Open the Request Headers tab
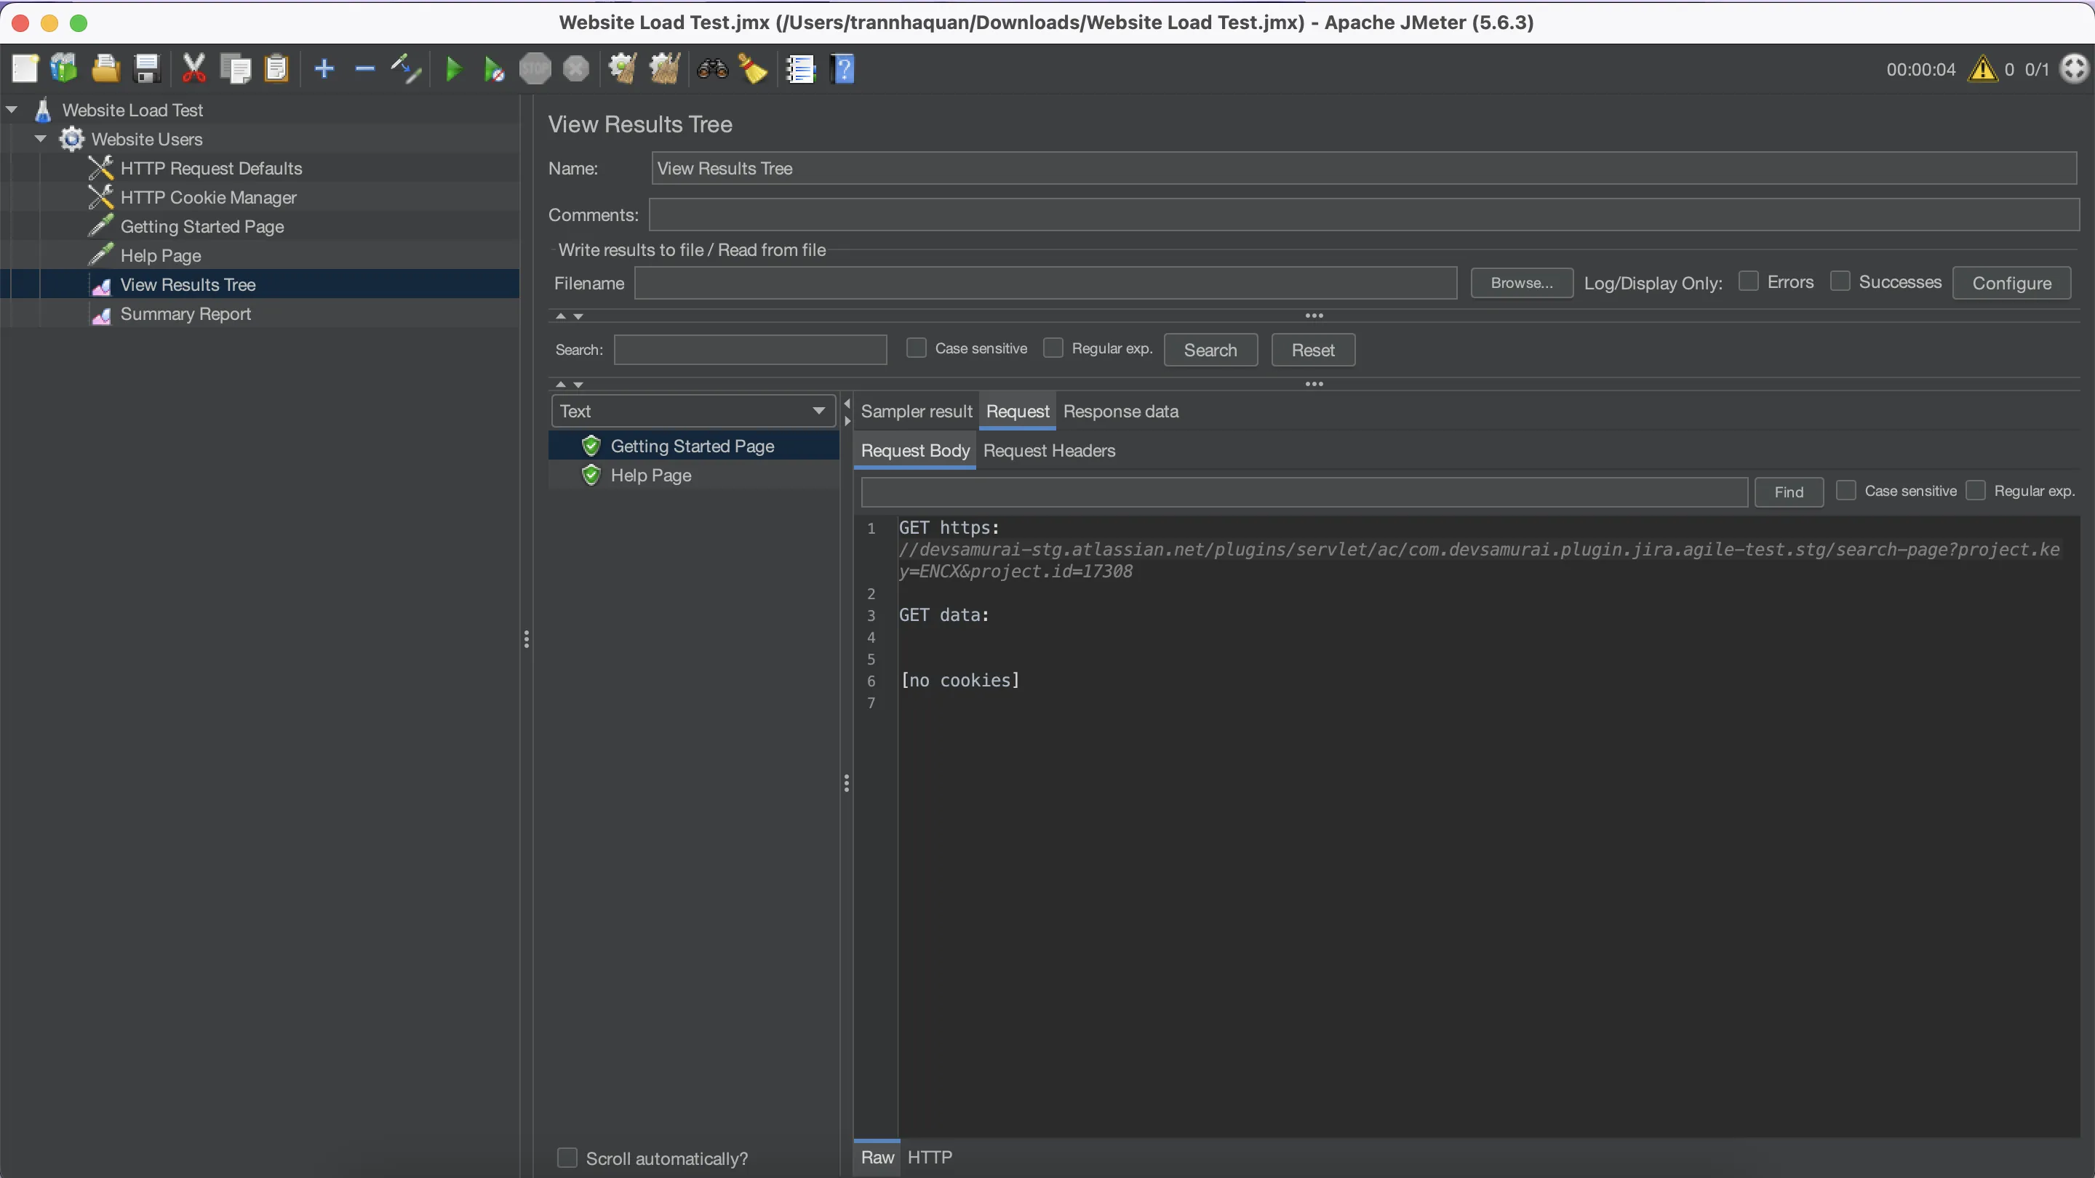The height and width of the screenshot is (1178, 2095). pyautogui.click(x=1048, y=450)
